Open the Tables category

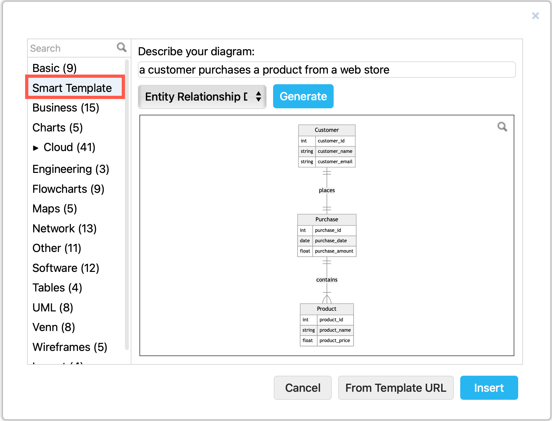[57, 288]
